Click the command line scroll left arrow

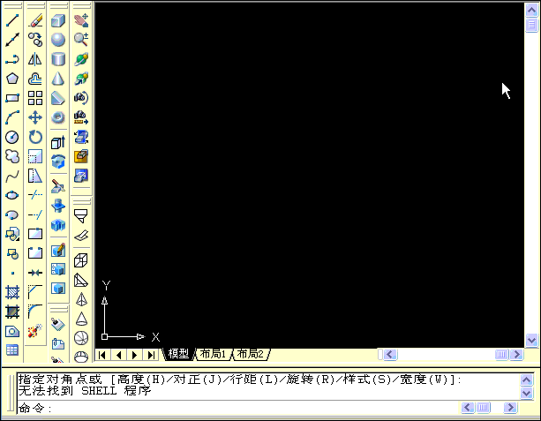[x=468, y=408]
